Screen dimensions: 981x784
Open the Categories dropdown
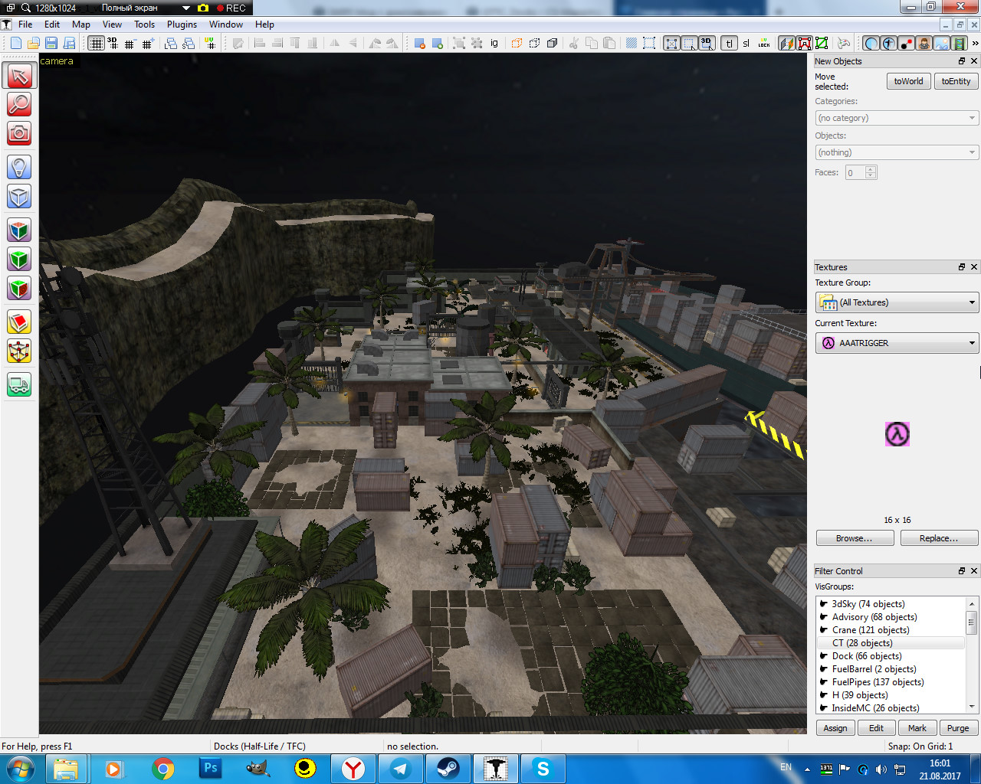click(x=897, y=118)
